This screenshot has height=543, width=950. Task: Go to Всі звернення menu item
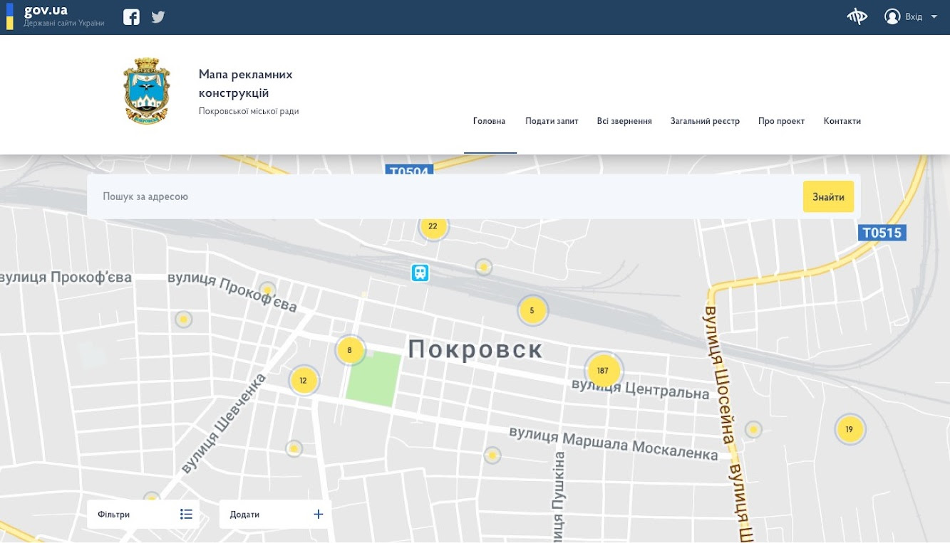click(624, 121)
